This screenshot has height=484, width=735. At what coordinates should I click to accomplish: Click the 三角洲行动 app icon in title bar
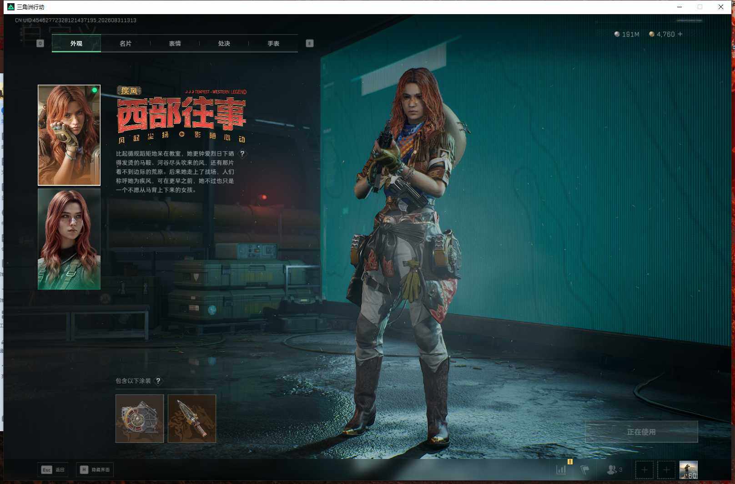pyautogui.click(x=11, y=7)
